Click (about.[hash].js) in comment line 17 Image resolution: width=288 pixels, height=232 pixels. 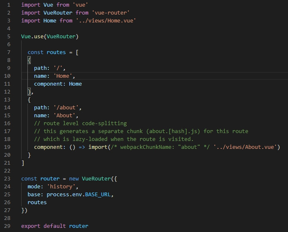[x=173, y=131]
